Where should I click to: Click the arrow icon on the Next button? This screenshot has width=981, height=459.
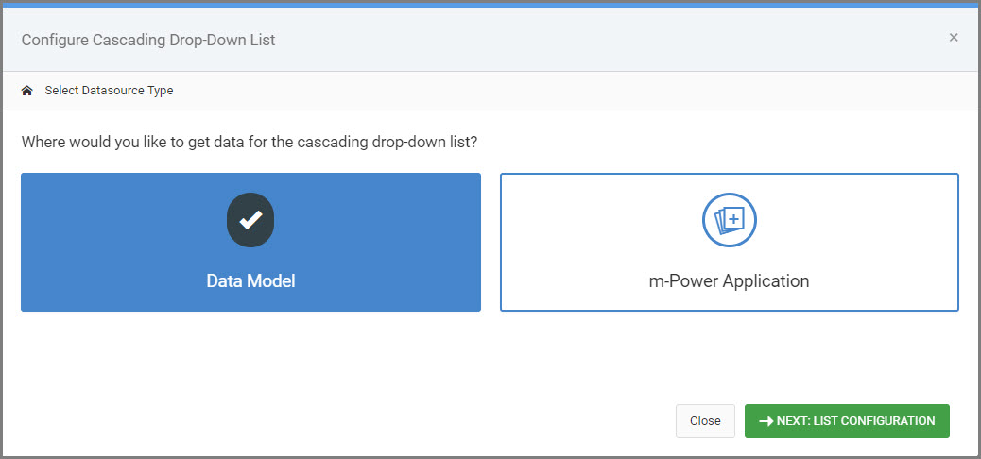pos(766,421)
